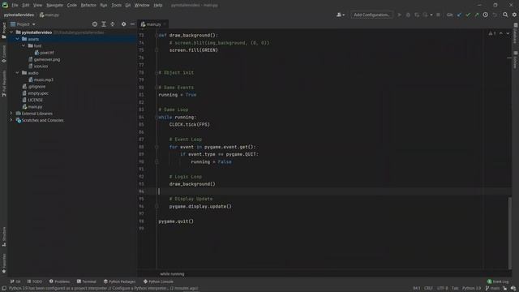
Task: Click the Run play button
Action: coord(399,15)
